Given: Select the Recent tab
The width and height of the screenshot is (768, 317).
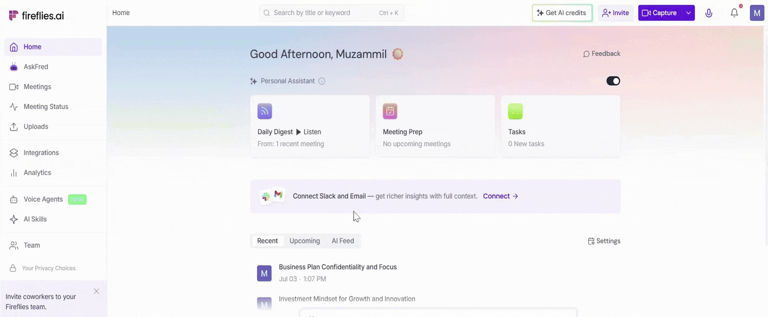Looking at the screenshot, I should point(268,241).
